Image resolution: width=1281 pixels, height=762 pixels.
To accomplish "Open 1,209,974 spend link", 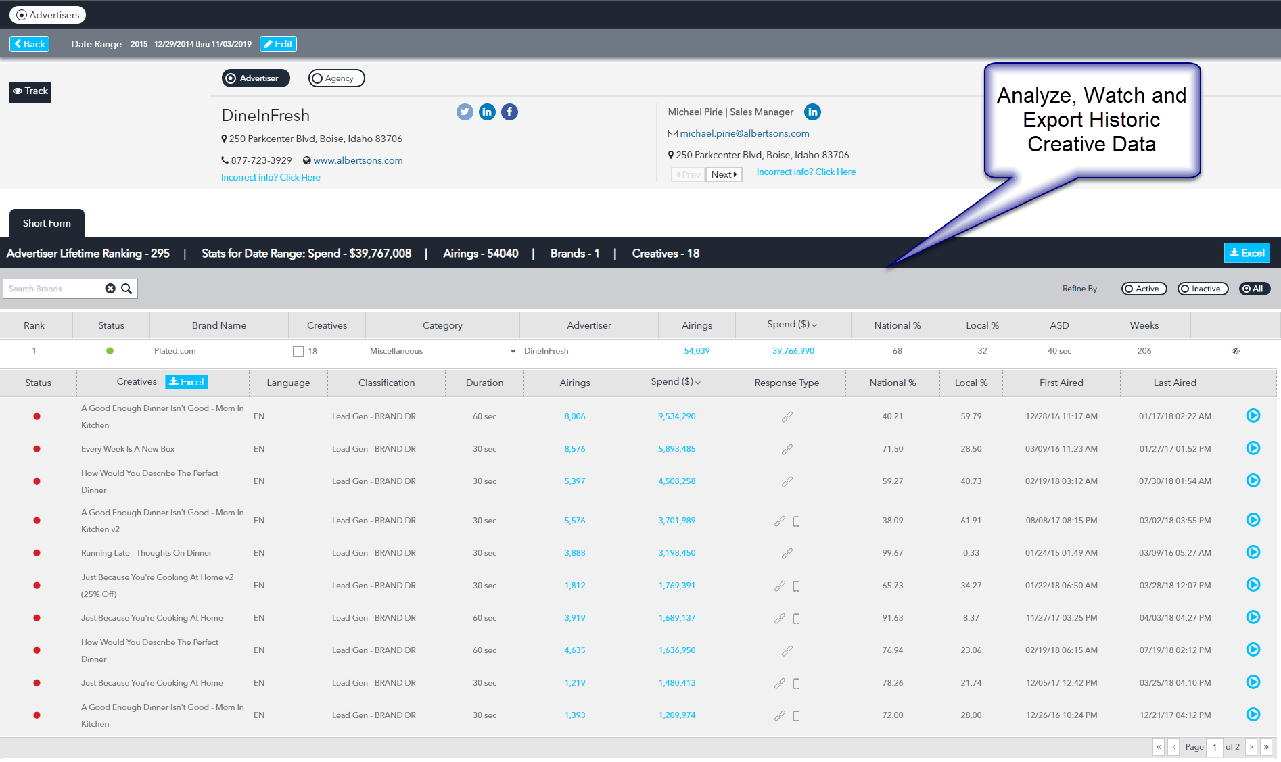I will (677, 715).
